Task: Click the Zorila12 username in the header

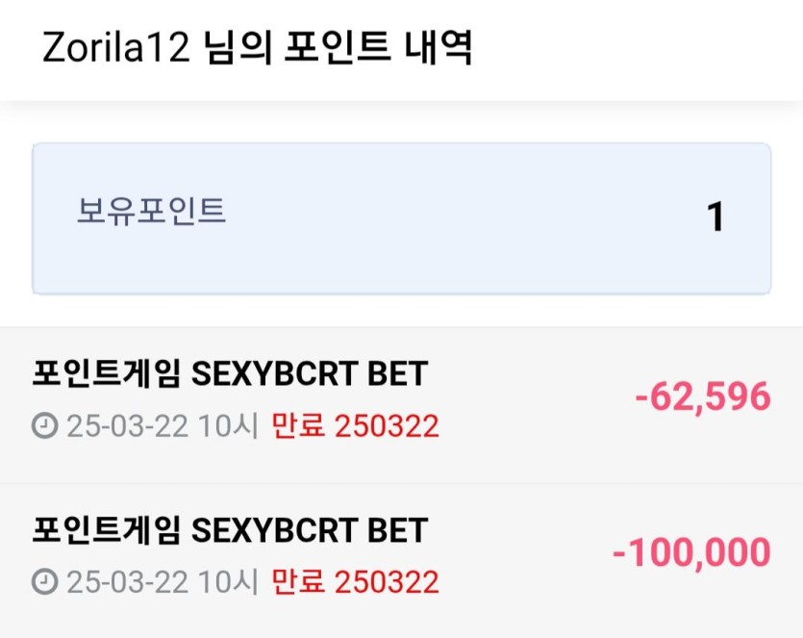Action: pos(116,48)
